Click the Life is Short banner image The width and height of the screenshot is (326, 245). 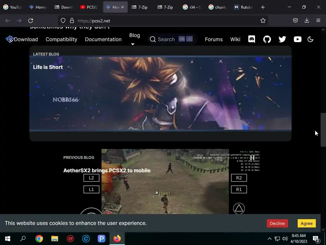tap(160, 93)
